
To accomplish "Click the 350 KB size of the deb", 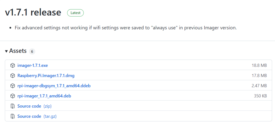I will coord(260,96).
